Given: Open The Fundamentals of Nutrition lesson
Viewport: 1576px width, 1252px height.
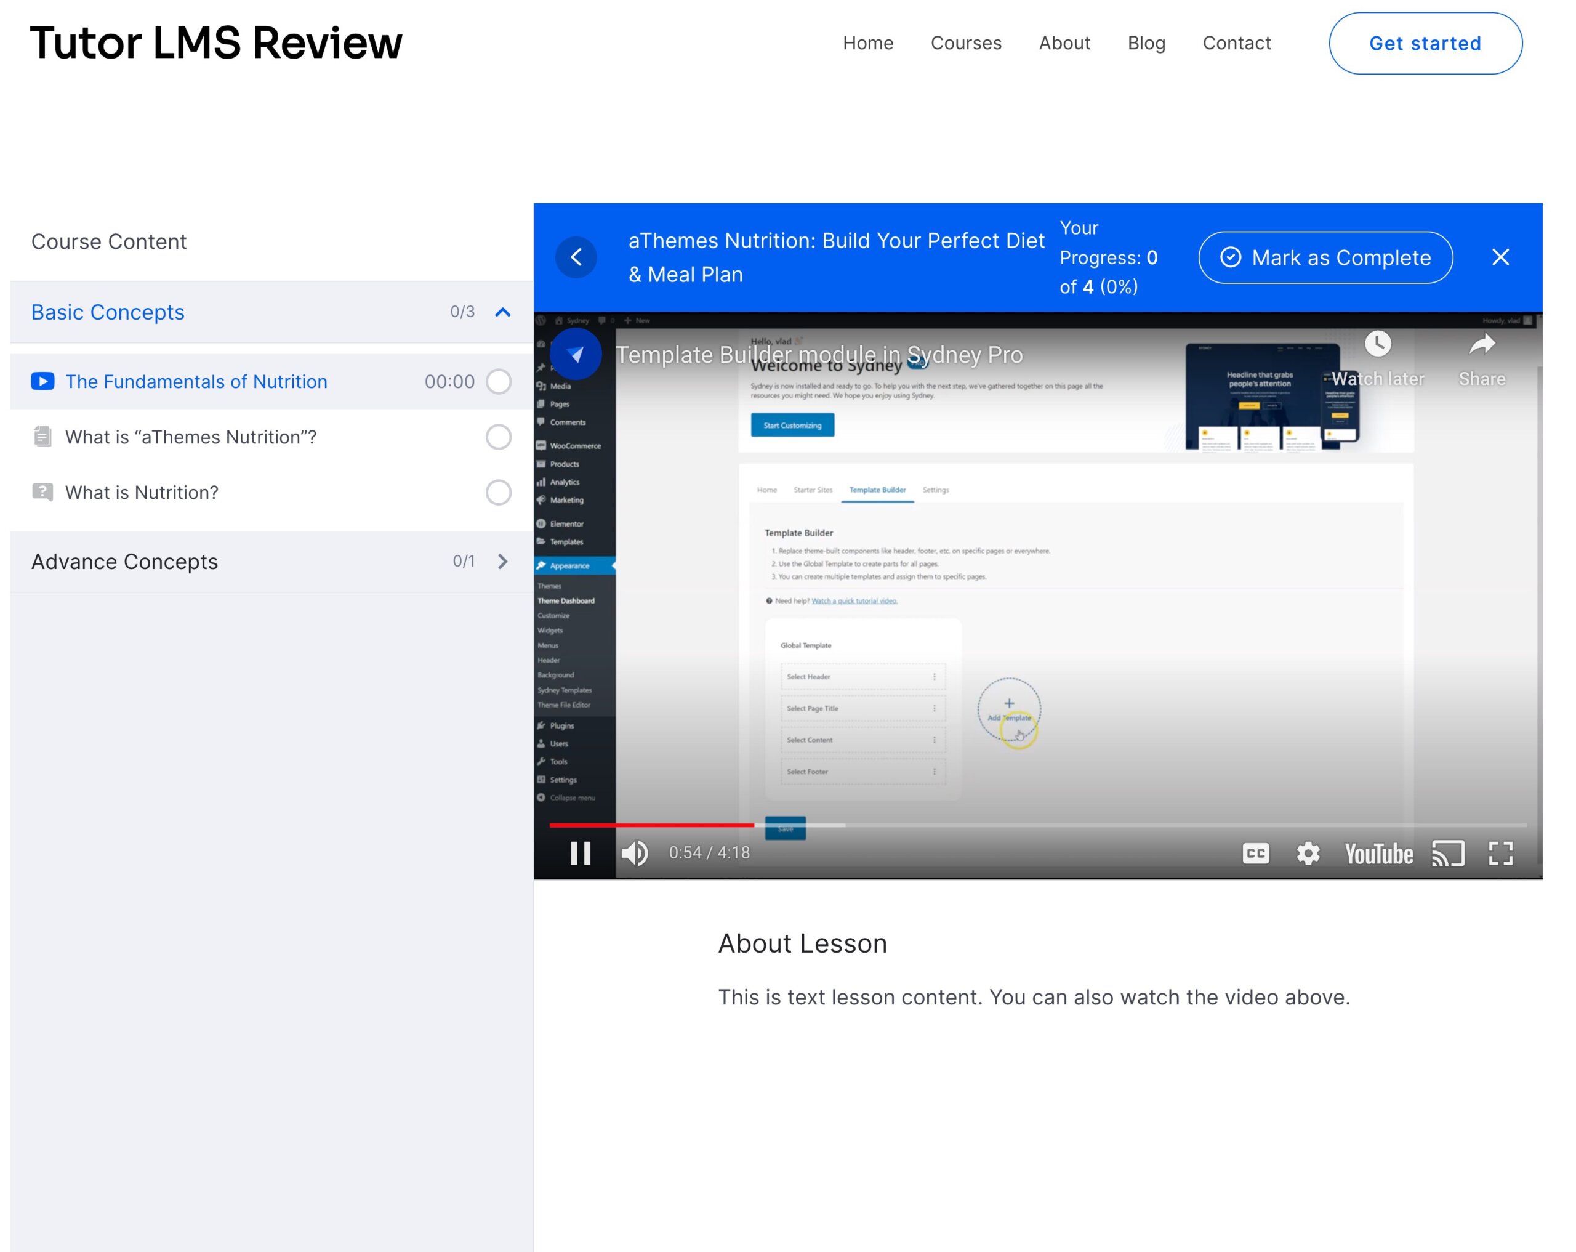Looking at the screenshot, I should tap(196, 382).
